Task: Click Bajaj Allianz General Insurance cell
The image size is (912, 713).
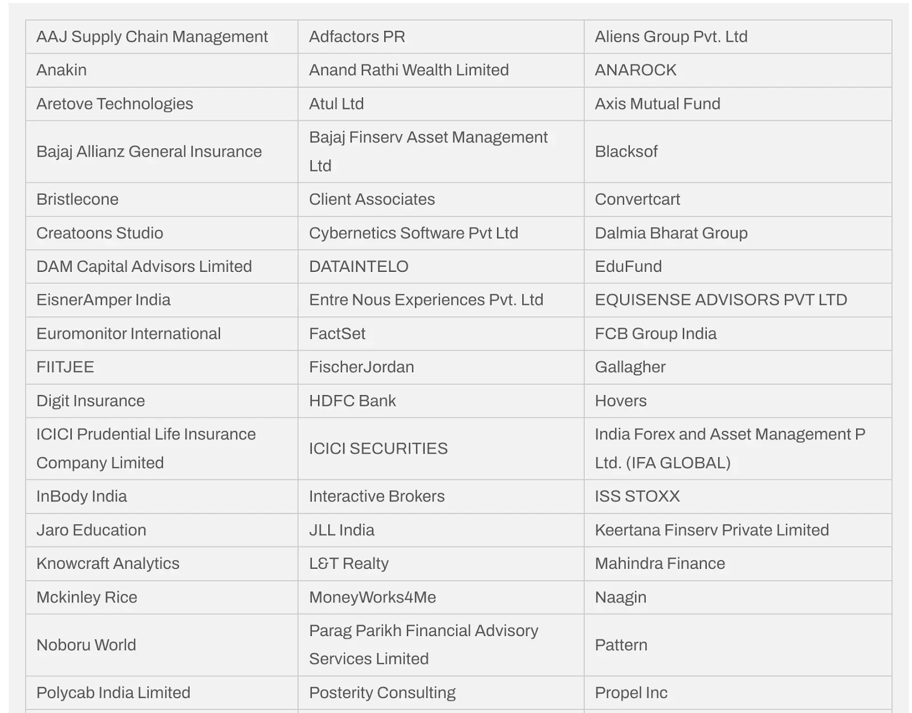Action: [x=149, y=152]
